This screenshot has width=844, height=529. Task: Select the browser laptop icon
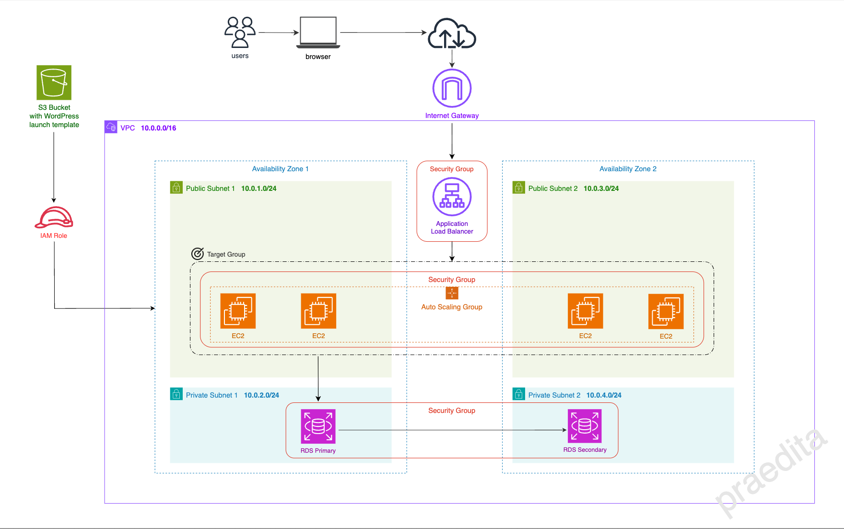tap(318, 33)
